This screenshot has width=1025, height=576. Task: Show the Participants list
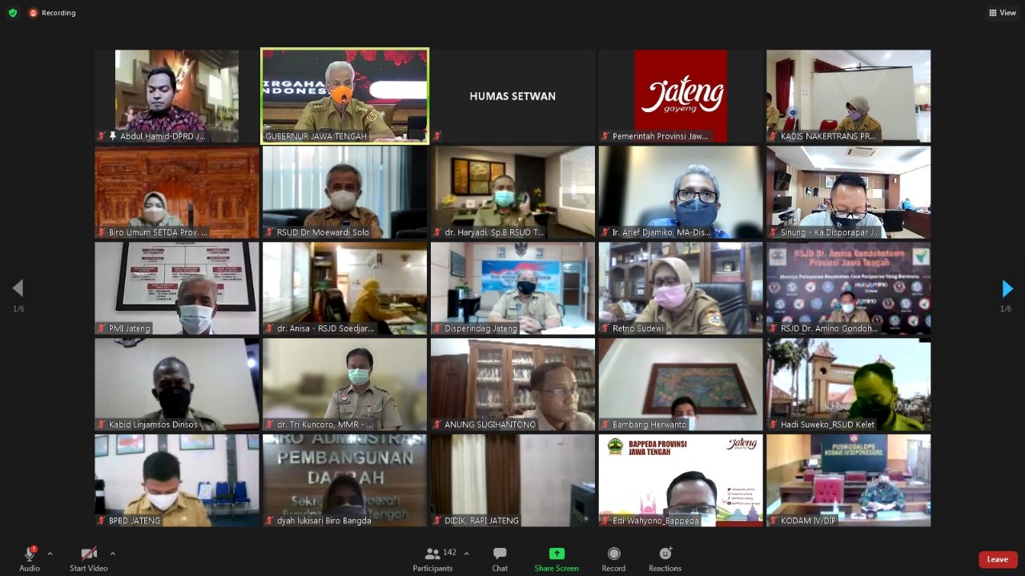[433, 558]
